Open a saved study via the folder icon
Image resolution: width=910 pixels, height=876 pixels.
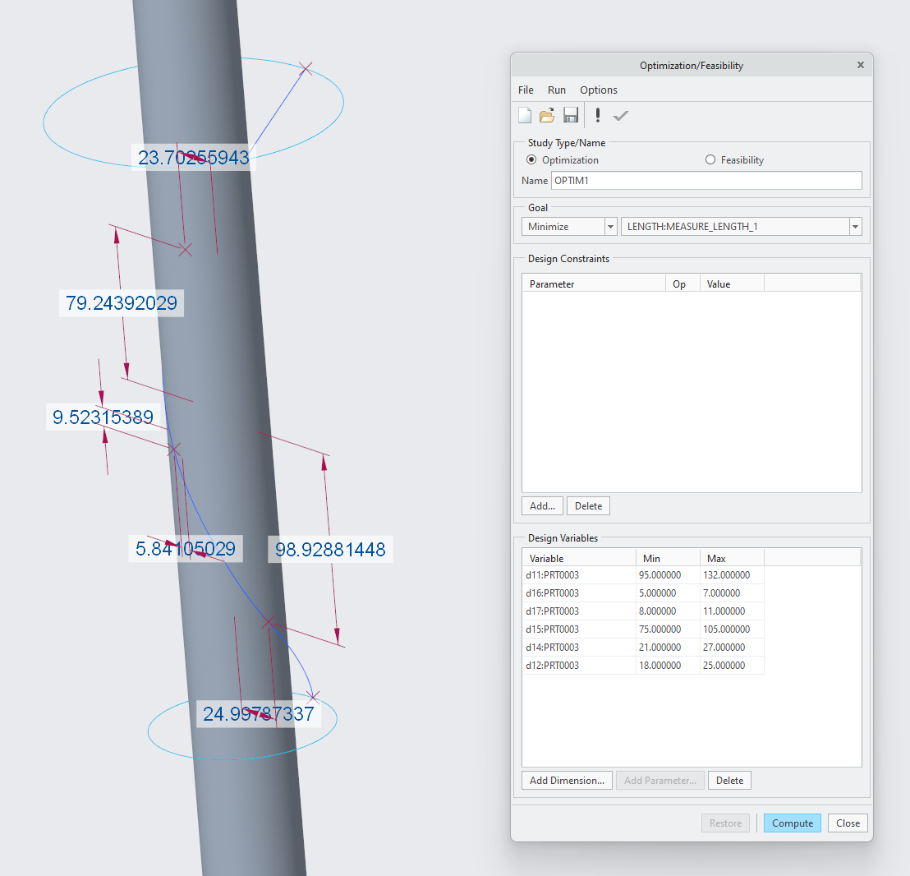(548, 115)
